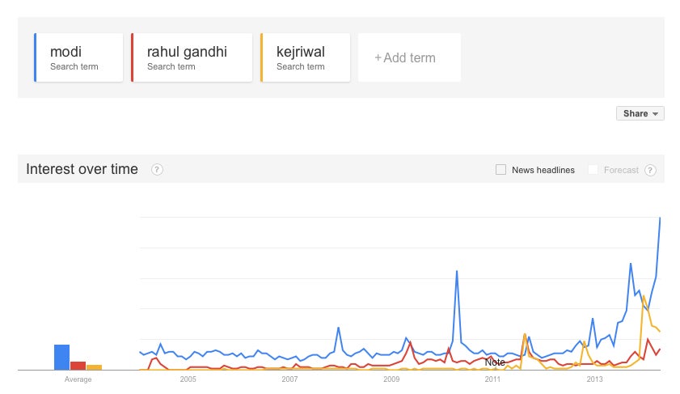Open the Note marker on the chart

[x=495, y=362]
